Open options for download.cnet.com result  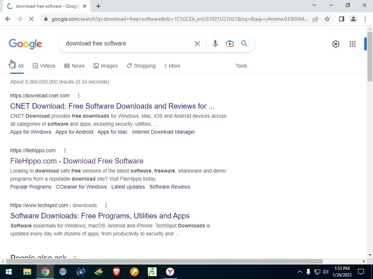point(79,96)
